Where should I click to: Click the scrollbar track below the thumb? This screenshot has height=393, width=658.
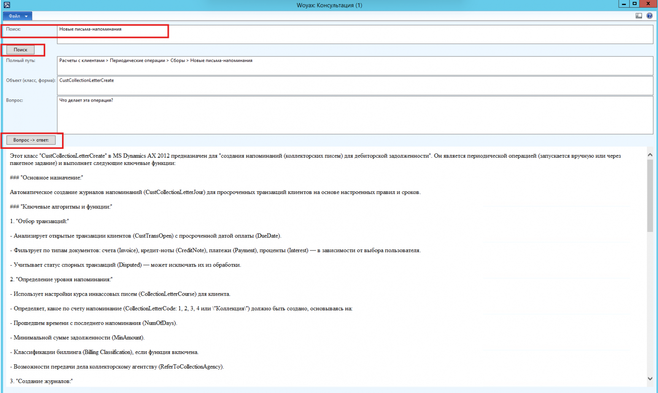pos(650,304)
